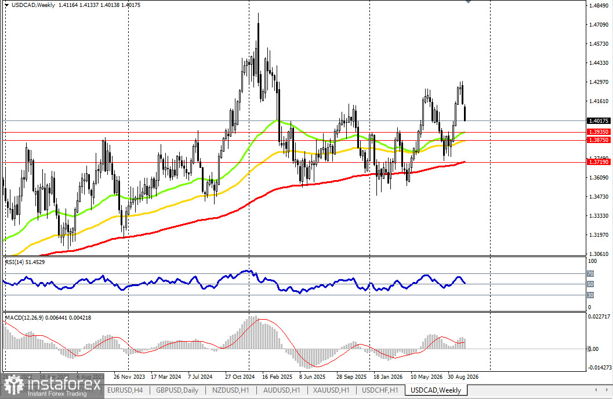Click the right arrow of the chart tab scroller
The width and height of the screenshot is (613, 399).
point(607,390)
